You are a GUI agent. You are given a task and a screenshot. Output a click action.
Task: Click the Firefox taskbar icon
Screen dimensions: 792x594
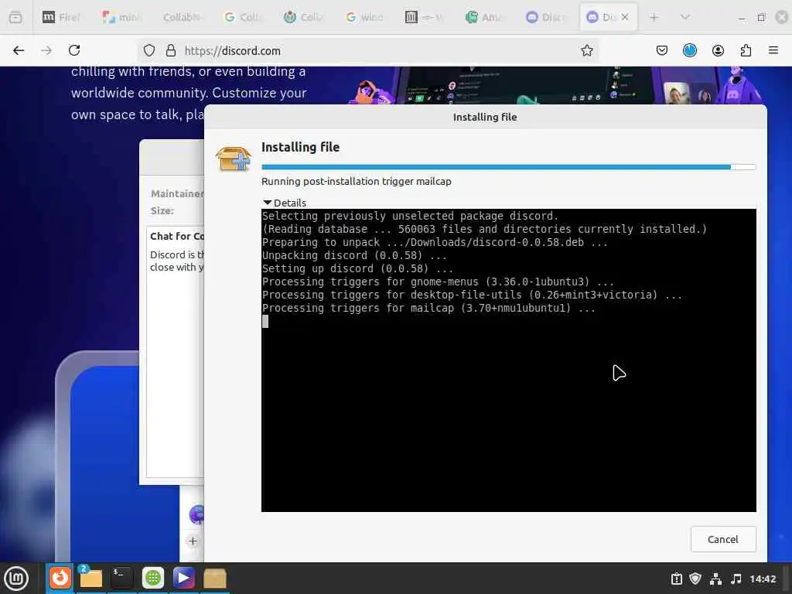coord(60,578)
